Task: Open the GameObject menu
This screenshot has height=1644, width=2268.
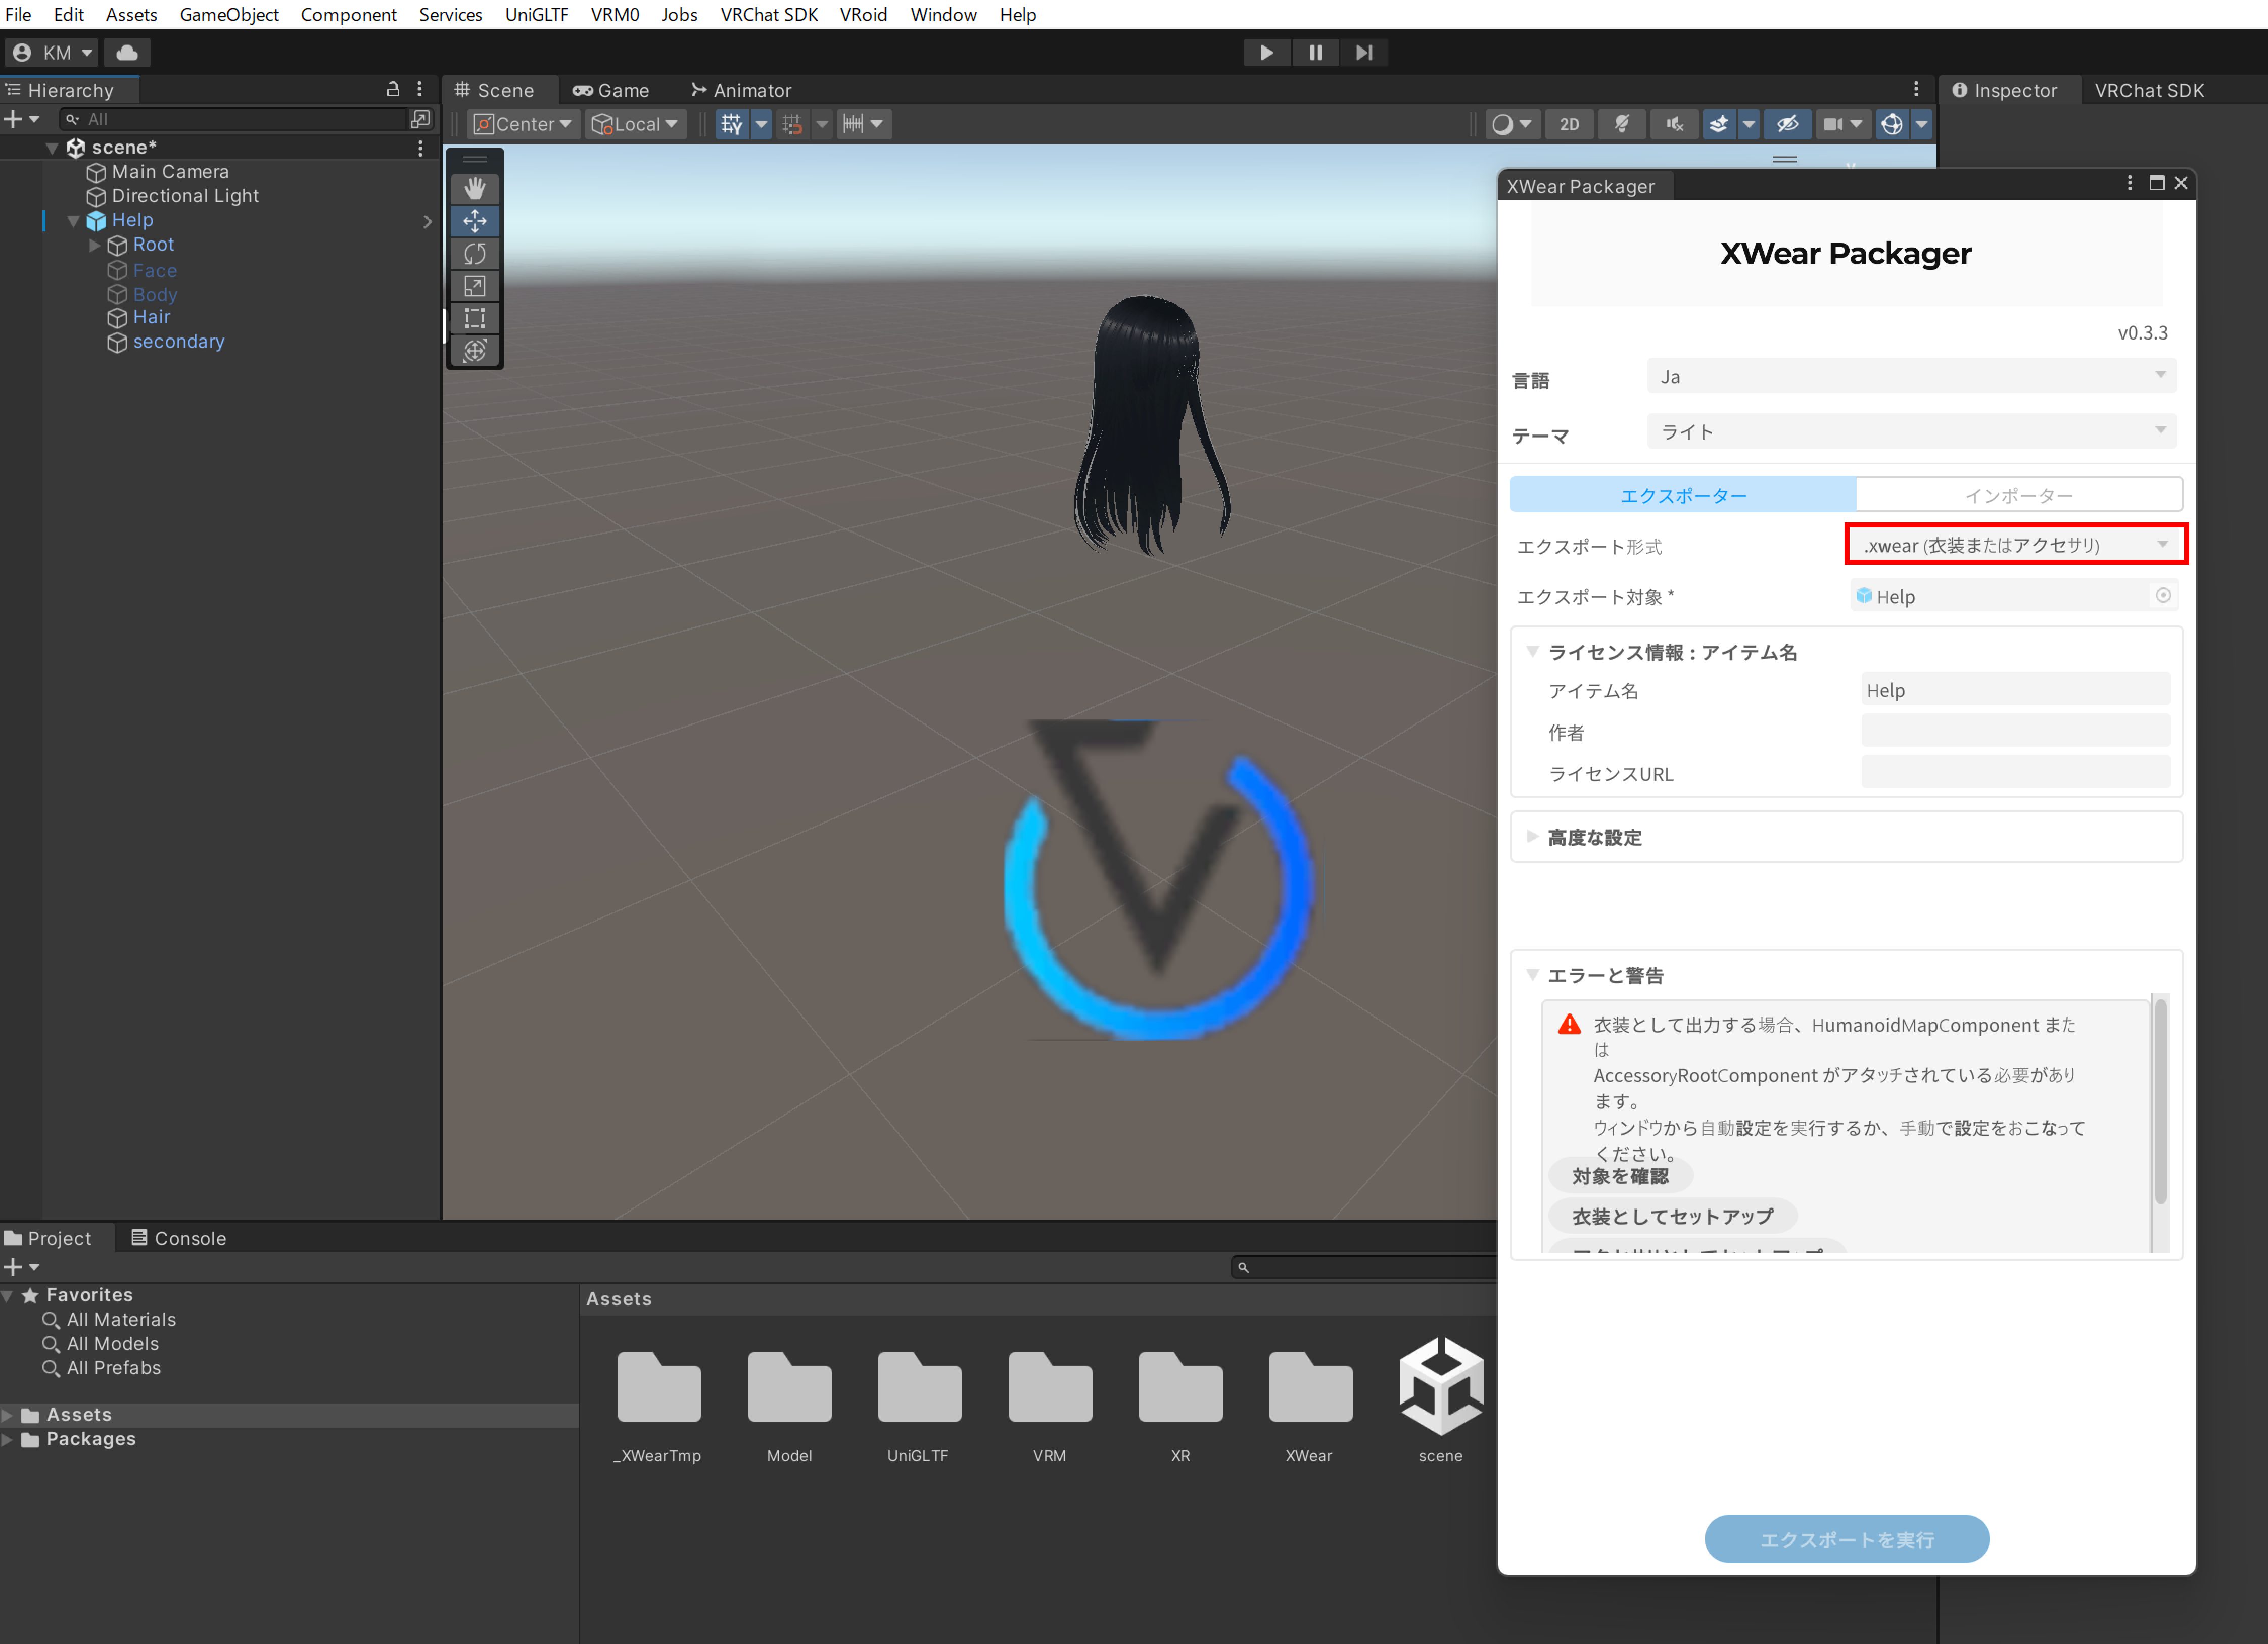Action: coord(229,14)
